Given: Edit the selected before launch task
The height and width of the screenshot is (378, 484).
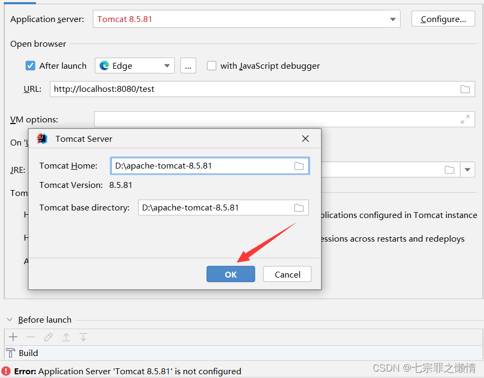Looking at the screenshot, I should coord(48,337).
